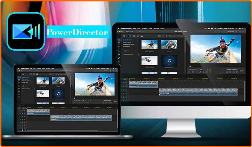Click the share/export icon below iMac preview
Viewport: 252px width, 147px height.
[237, 72]
